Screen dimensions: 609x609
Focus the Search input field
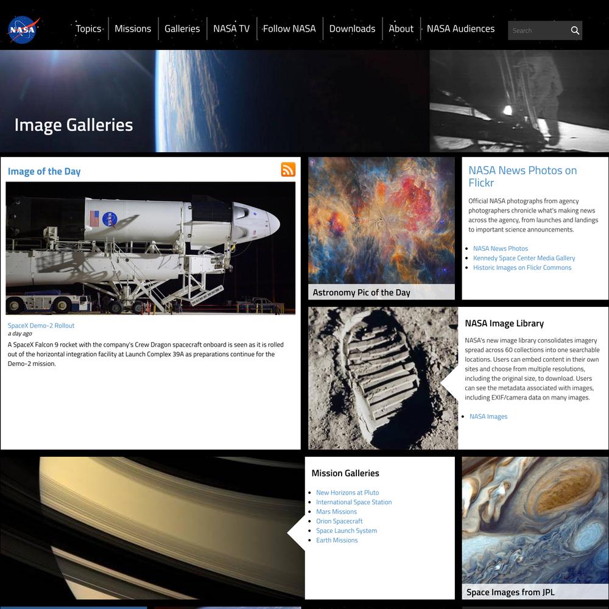(x=538, y=30)
